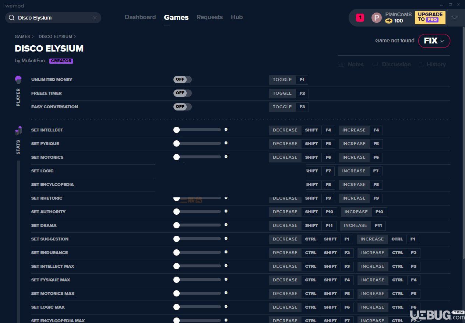Open the Hub tab
Screen dimensions: 465x323
pos(237,17)
